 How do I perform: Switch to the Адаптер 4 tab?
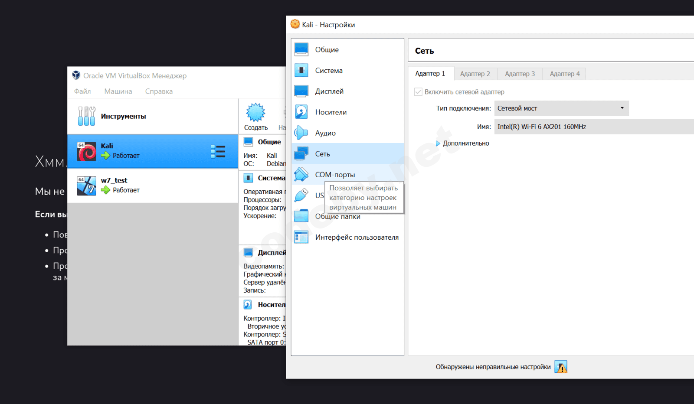564,74
